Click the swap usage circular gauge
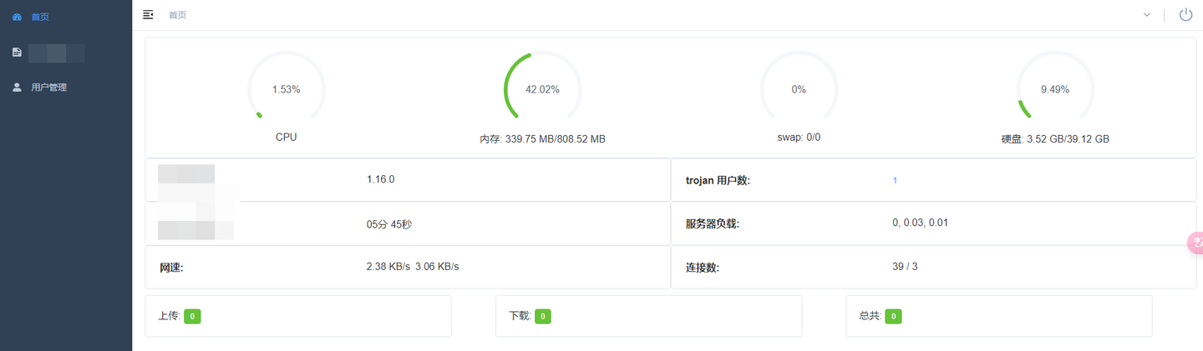Image resolution: width=1203 pixels, height=351 pixels. click(799, 89)
